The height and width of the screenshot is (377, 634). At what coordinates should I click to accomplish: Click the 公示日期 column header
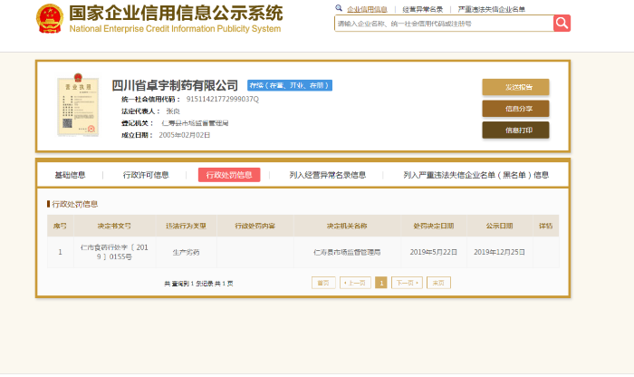pyautogui.click(x=499, y=226)
